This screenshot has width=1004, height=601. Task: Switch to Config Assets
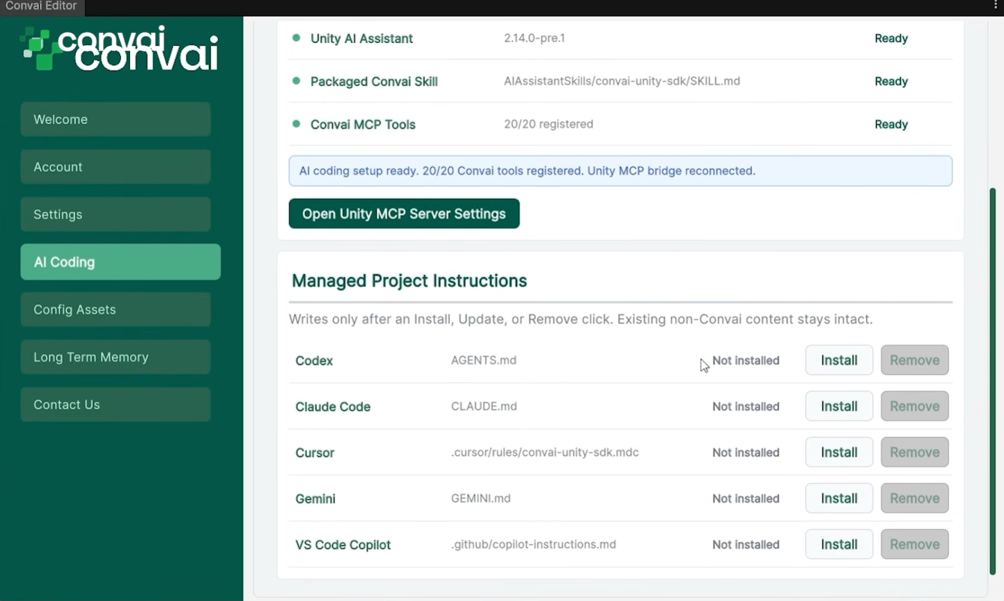[115, 310]
